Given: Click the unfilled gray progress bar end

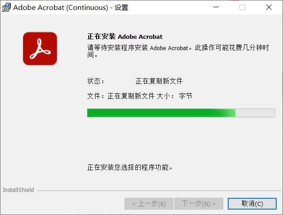Looking at the screenshot, I should (255, 113).
